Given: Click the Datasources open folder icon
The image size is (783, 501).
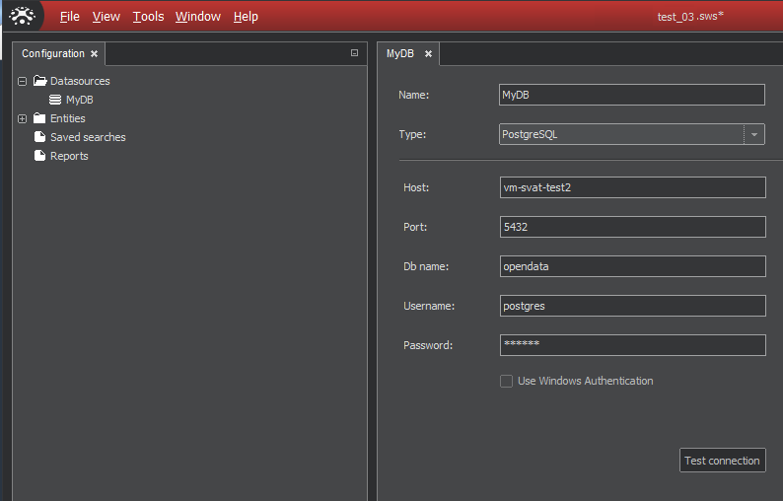Looking at the screenshot, I should pos(40,81).
